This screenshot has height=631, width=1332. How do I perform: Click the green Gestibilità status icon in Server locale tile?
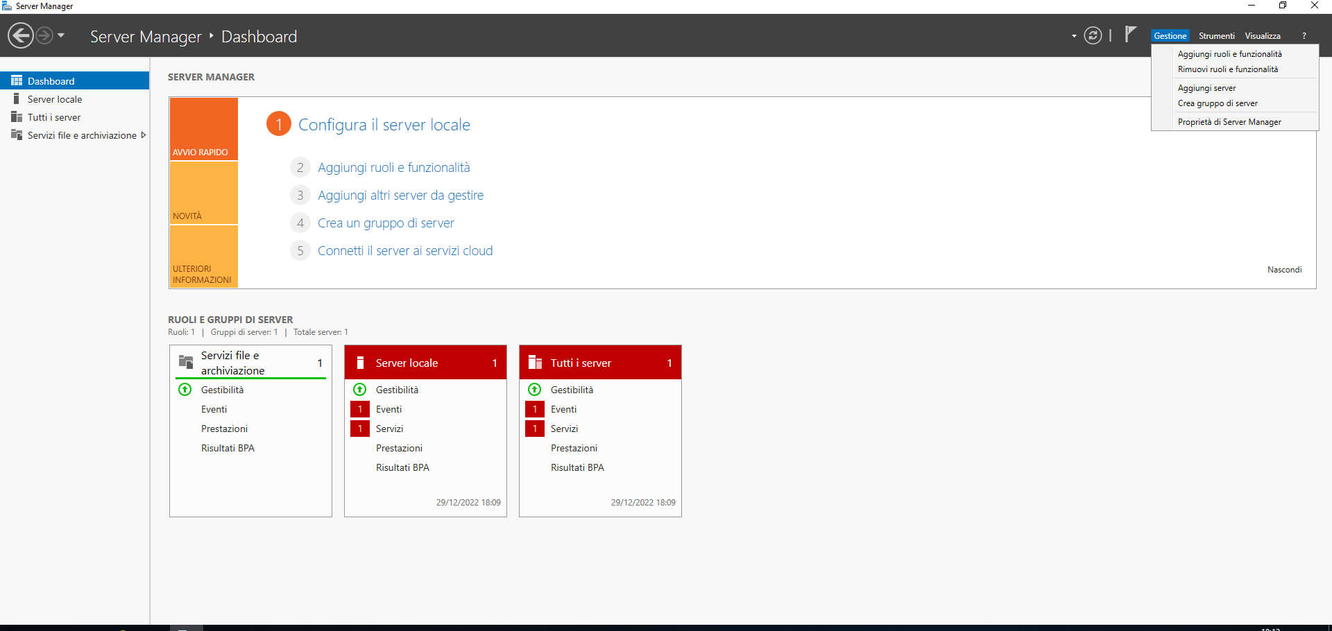point(360,390)
